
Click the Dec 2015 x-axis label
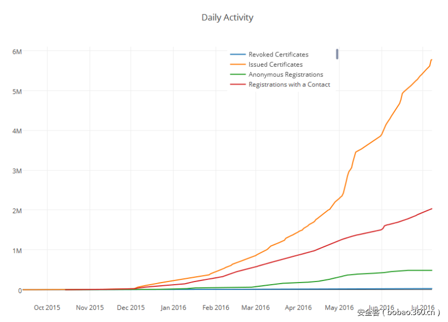click(131, 308)
